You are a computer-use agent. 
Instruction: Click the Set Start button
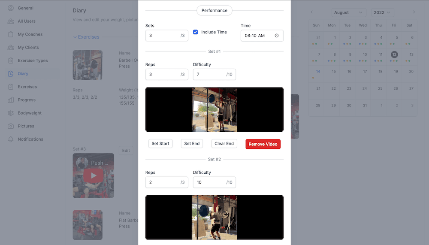pyautogui.click(x=160, y=143)
